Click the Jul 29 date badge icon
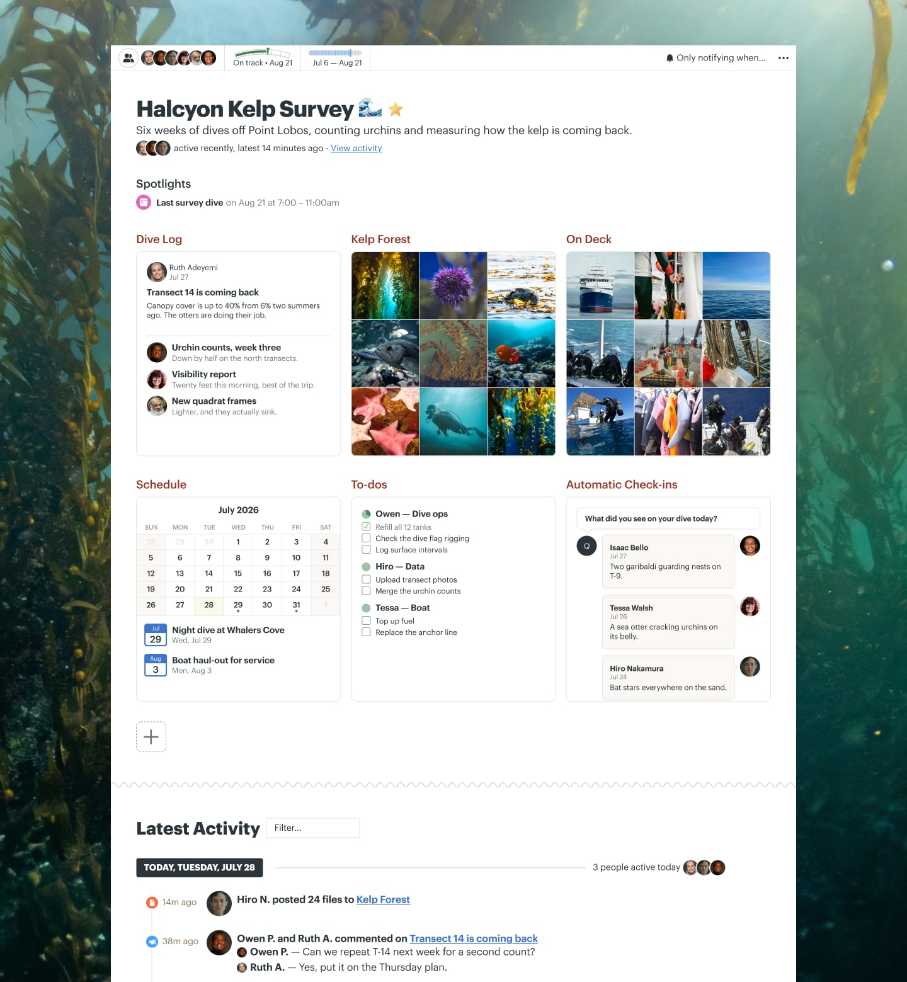This screenshot has height=982, width=907. point(156,635)
